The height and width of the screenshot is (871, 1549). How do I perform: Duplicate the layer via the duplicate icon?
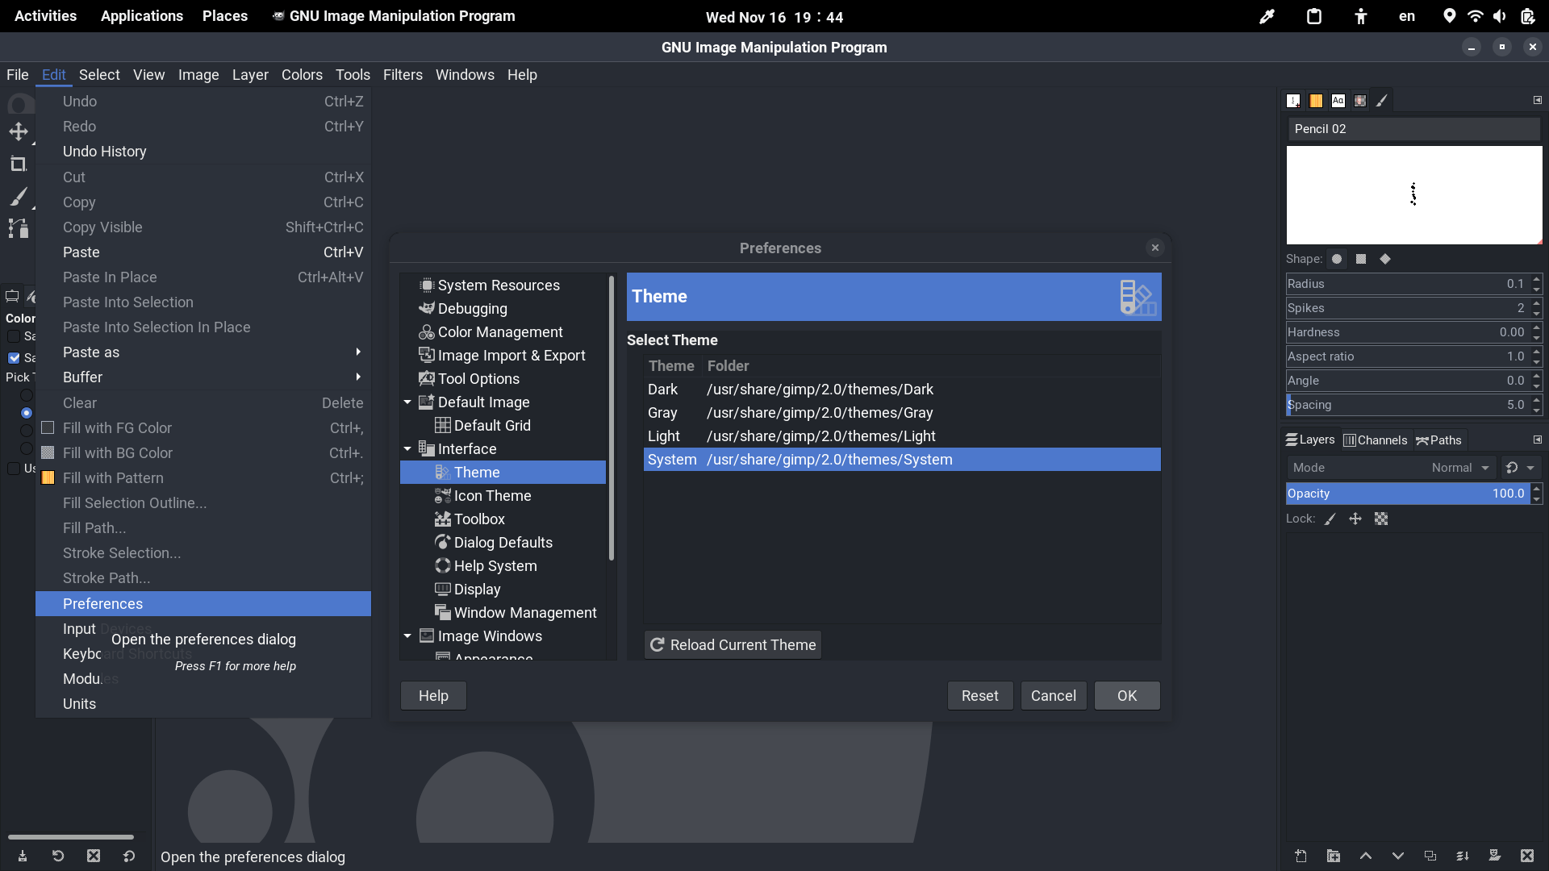click(1430, 856)
